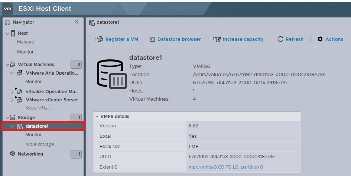Collapse the VMFS details section
351x176 pixels.
[97, 117]
